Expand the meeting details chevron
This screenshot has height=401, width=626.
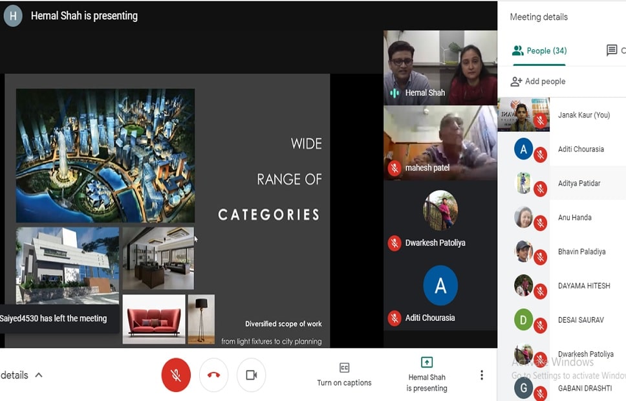tap(38, 375)
